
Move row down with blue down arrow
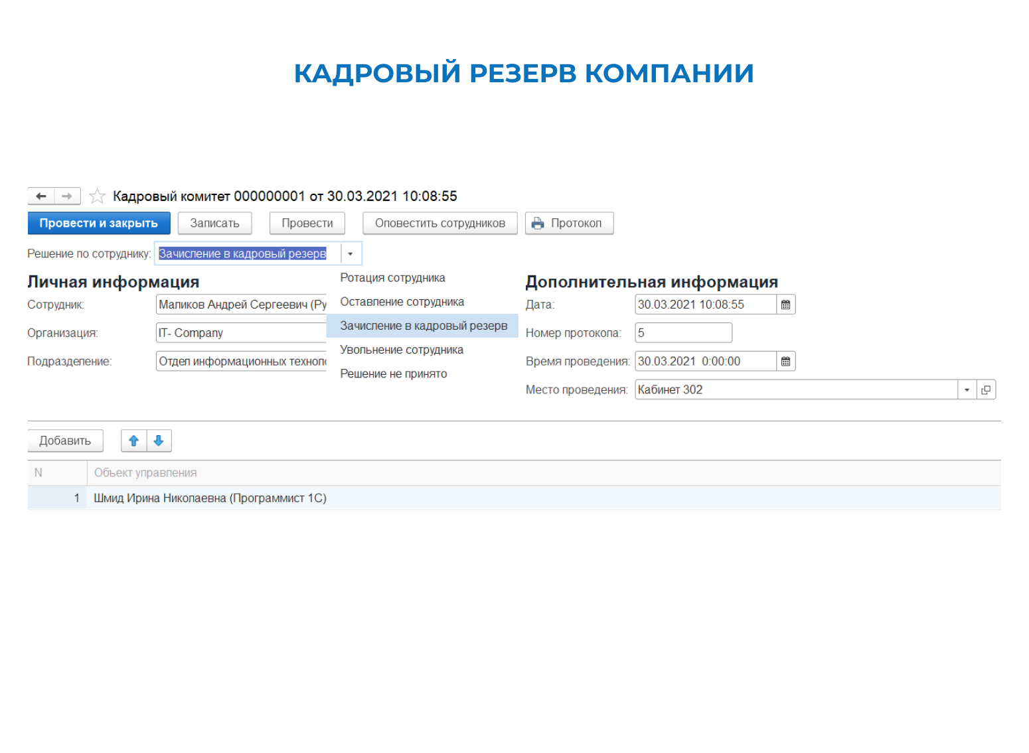tap(159, 441)
